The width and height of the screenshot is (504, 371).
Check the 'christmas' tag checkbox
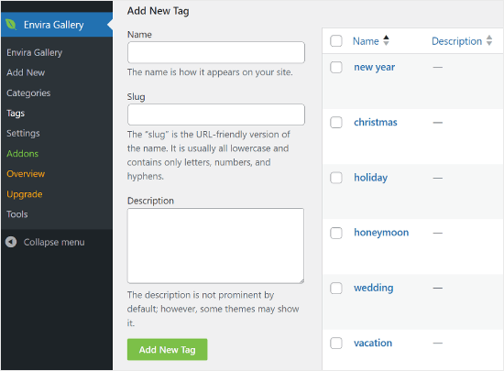click(x=336, y=123)
